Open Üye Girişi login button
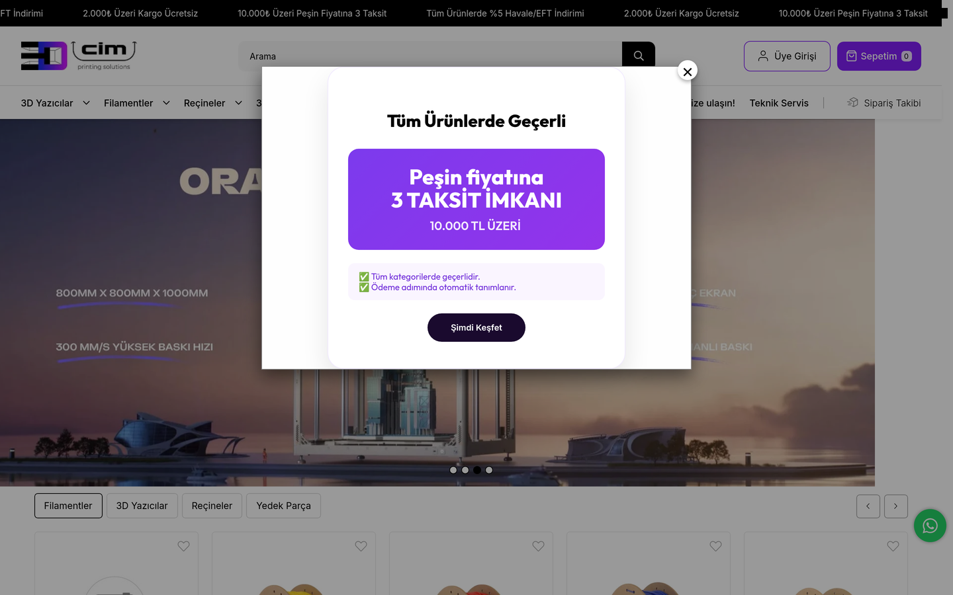 click(787, 56)
